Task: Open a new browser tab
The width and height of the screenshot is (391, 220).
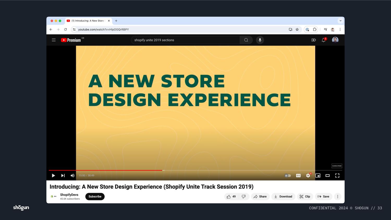Action: tap(116, 21)
